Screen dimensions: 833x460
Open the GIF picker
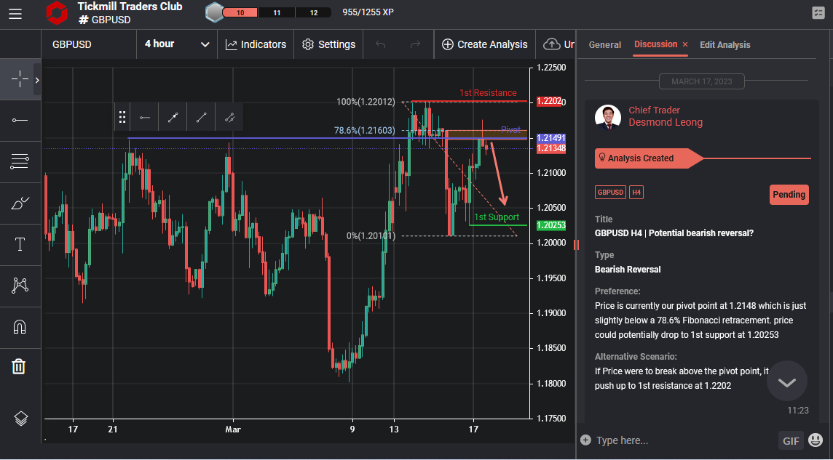(x=791, y=440)
